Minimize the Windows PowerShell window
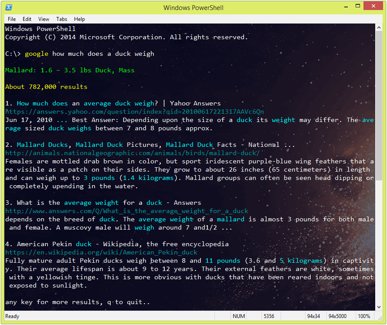Image resolution: width=387 pixels, height=325 pixels. pos(346,7)
